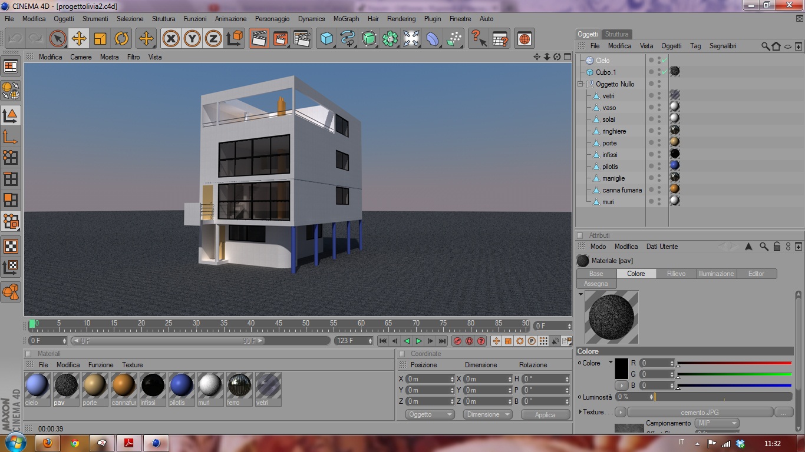
Task: Select the checkerboard Texture tool icon
Action: click(11, 246)
